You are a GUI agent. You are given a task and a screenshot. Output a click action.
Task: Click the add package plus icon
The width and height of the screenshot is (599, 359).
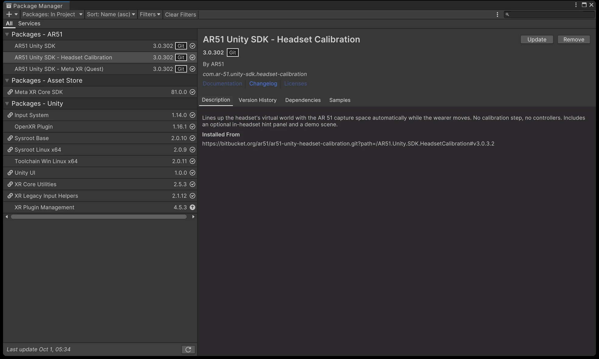[x=9, y=14]
